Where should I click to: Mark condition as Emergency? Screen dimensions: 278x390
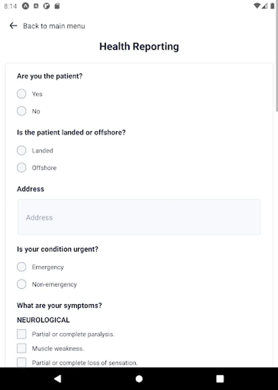[x=22, y=267]
